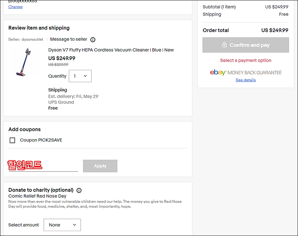The image size is (298, 236).
Task: Click the UPS Ground shipping text
Action: [x=61, y=102]
